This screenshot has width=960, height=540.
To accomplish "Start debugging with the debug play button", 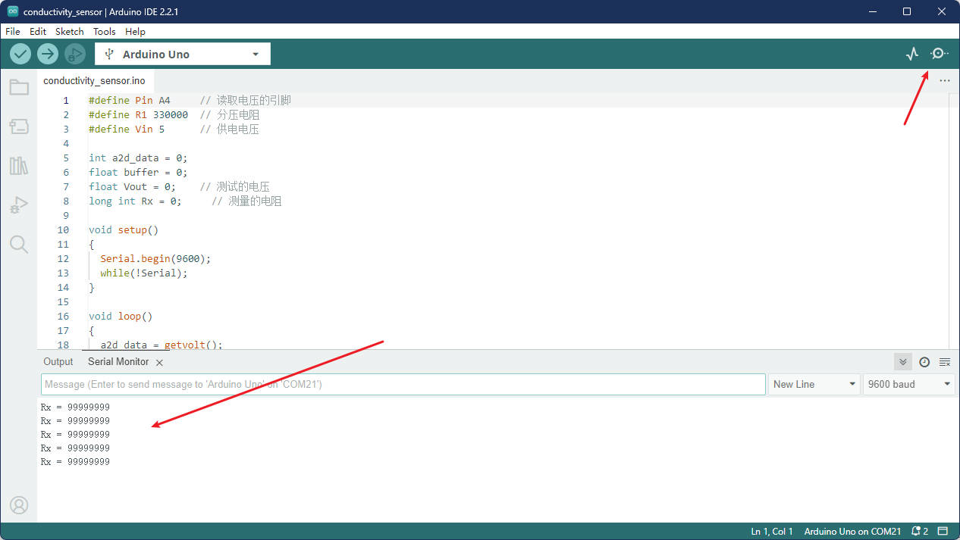I will (x=74, y=54).
